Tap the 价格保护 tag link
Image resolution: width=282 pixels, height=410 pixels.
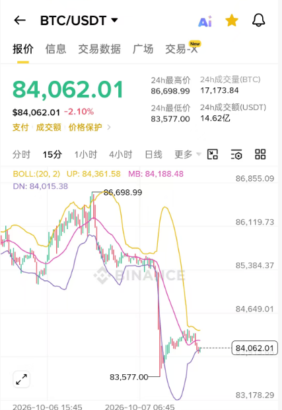click(x=85, y=127)
